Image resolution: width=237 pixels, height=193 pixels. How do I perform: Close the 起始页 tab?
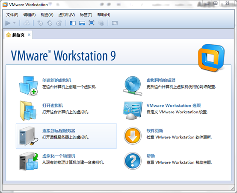coord(29,35)
